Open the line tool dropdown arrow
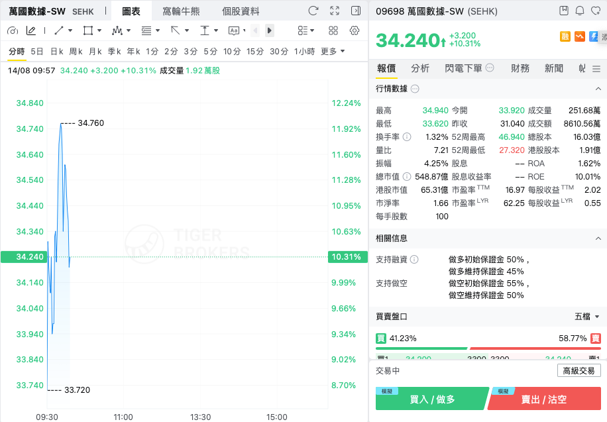Viewport: 607px width, 422px height. 70,30
